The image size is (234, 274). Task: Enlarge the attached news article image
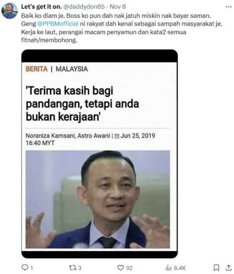pyautogui.click(x=99, y=154)
